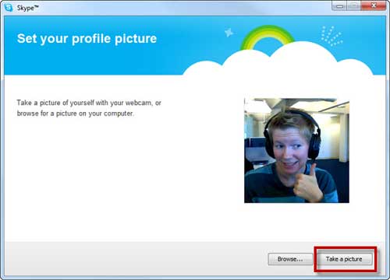390x280 pixels.
Task: Click the 'Set your profile picture' heading
Action: point(87,39)
